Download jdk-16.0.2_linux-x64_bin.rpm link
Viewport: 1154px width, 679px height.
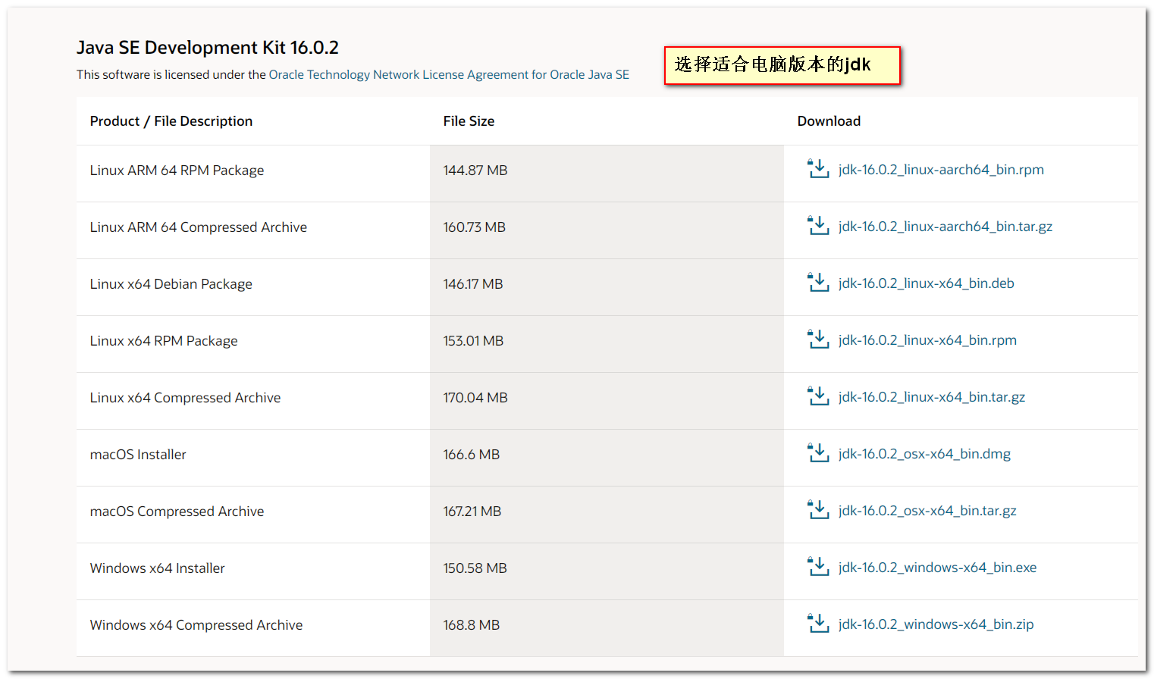click(927, 340)
